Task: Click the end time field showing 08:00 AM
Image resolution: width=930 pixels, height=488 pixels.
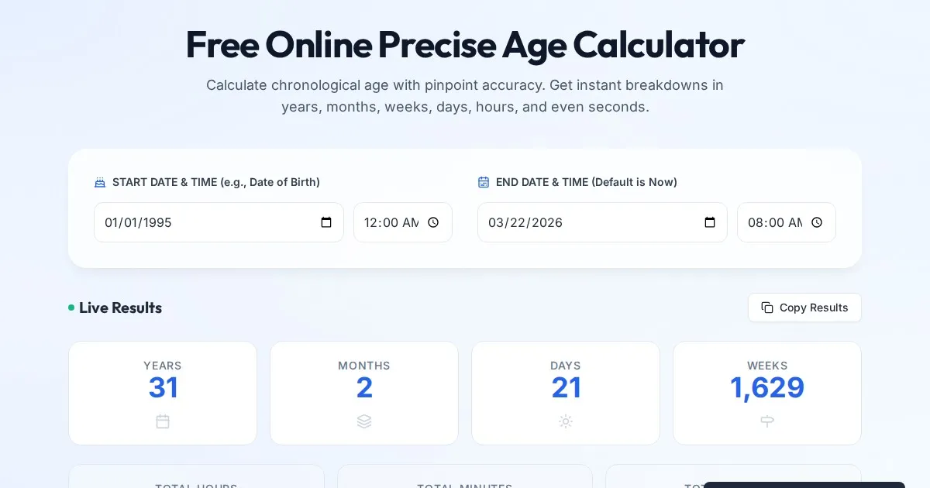Action: tap(773, 222)
